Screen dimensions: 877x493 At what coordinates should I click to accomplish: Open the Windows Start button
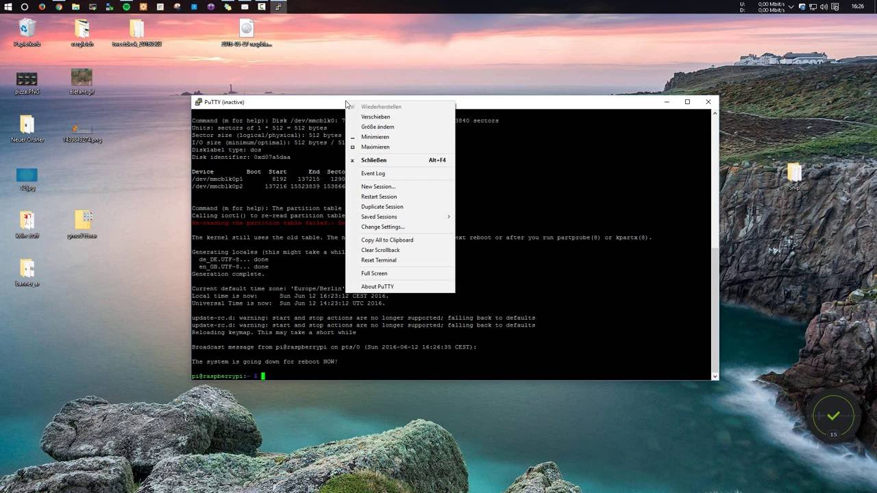pos(8,7)
